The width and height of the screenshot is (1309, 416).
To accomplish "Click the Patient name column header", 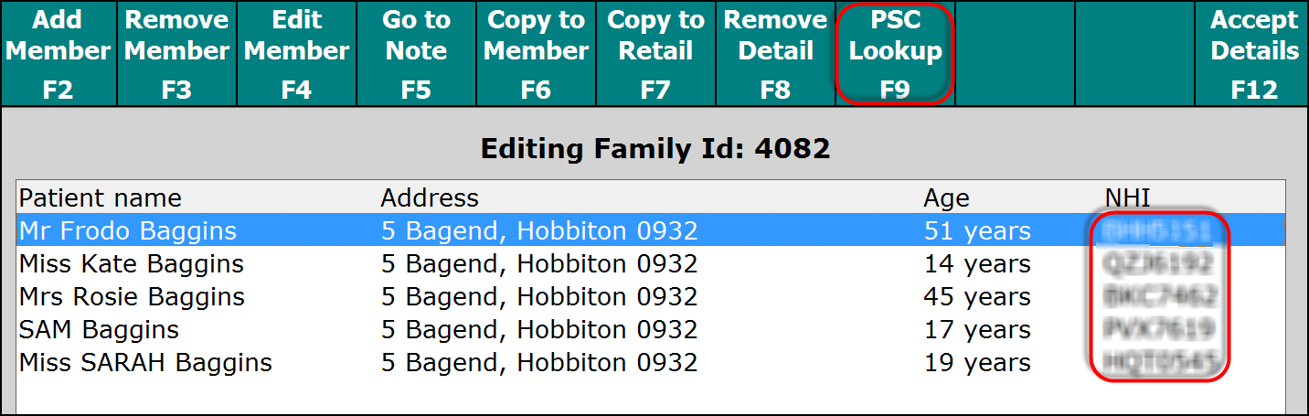I will pos(101,198).
